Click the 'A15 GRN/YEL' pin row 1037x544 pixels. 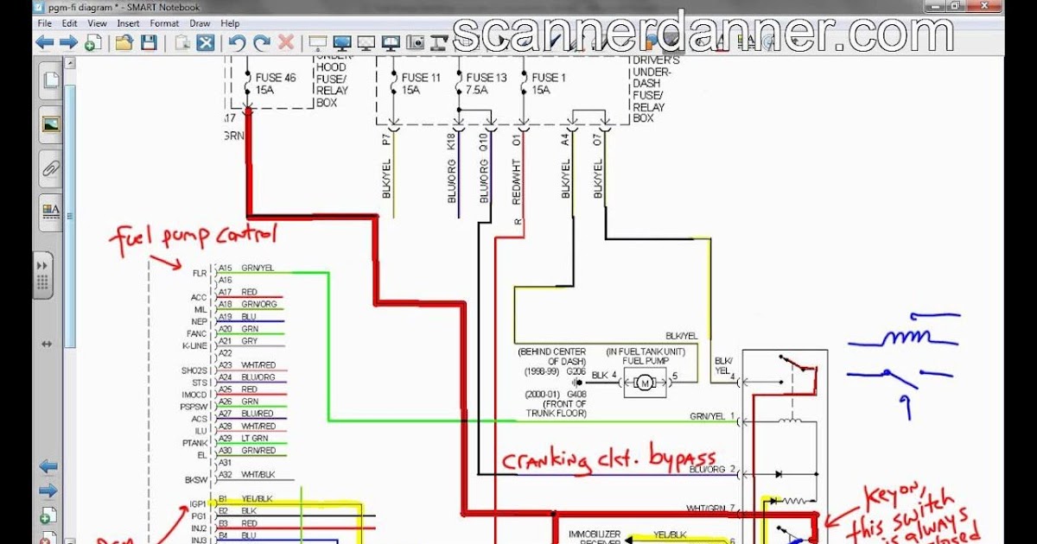tap(245, 269)
